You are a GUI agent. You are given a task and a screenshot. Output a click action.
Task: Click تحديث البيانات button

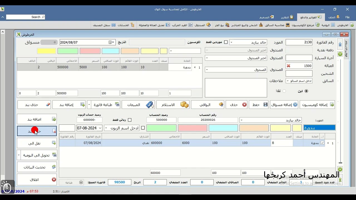[x=37, y=167]
